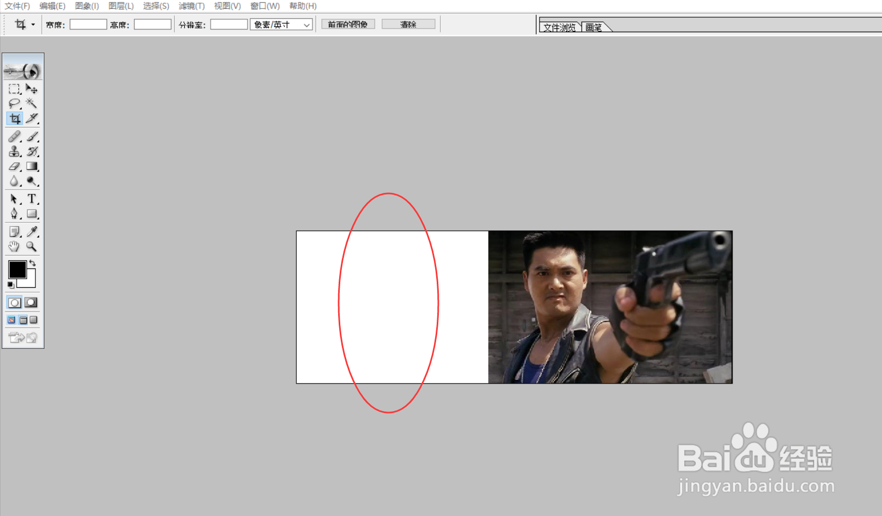Open the 窗口(W) menu
Viewport: 882px width, 516px height.
(265, 6)
